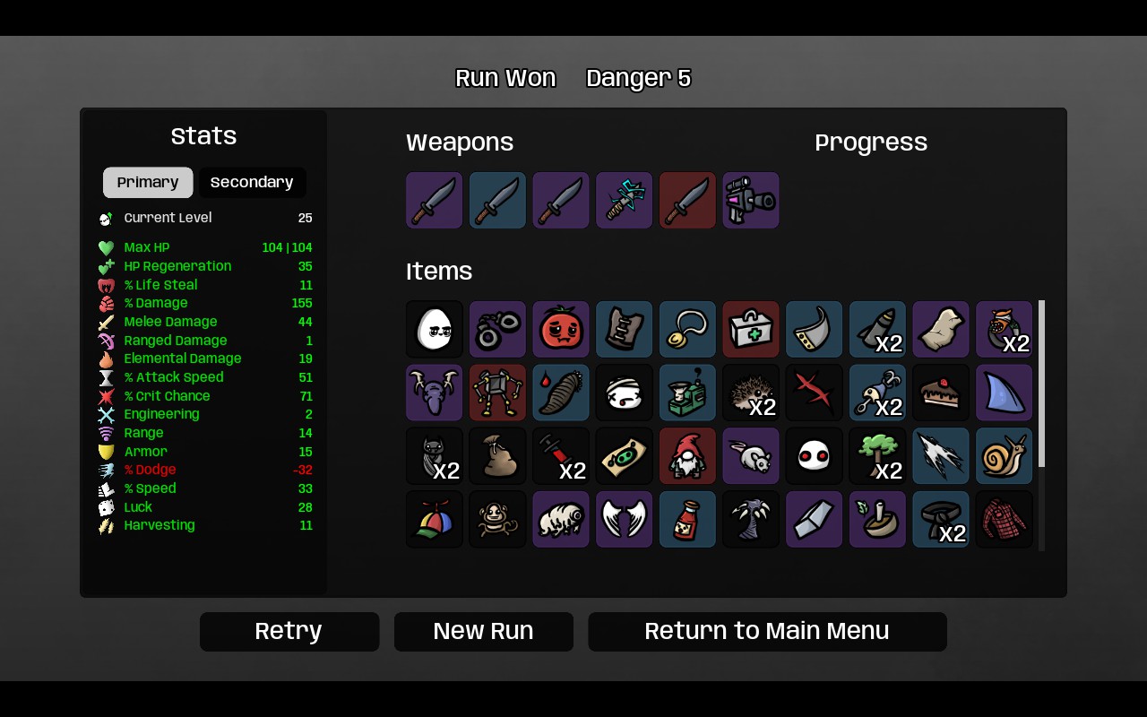Click the Retry button
The height and width of the screenshot is (717, 1147).
coord(289,632)
